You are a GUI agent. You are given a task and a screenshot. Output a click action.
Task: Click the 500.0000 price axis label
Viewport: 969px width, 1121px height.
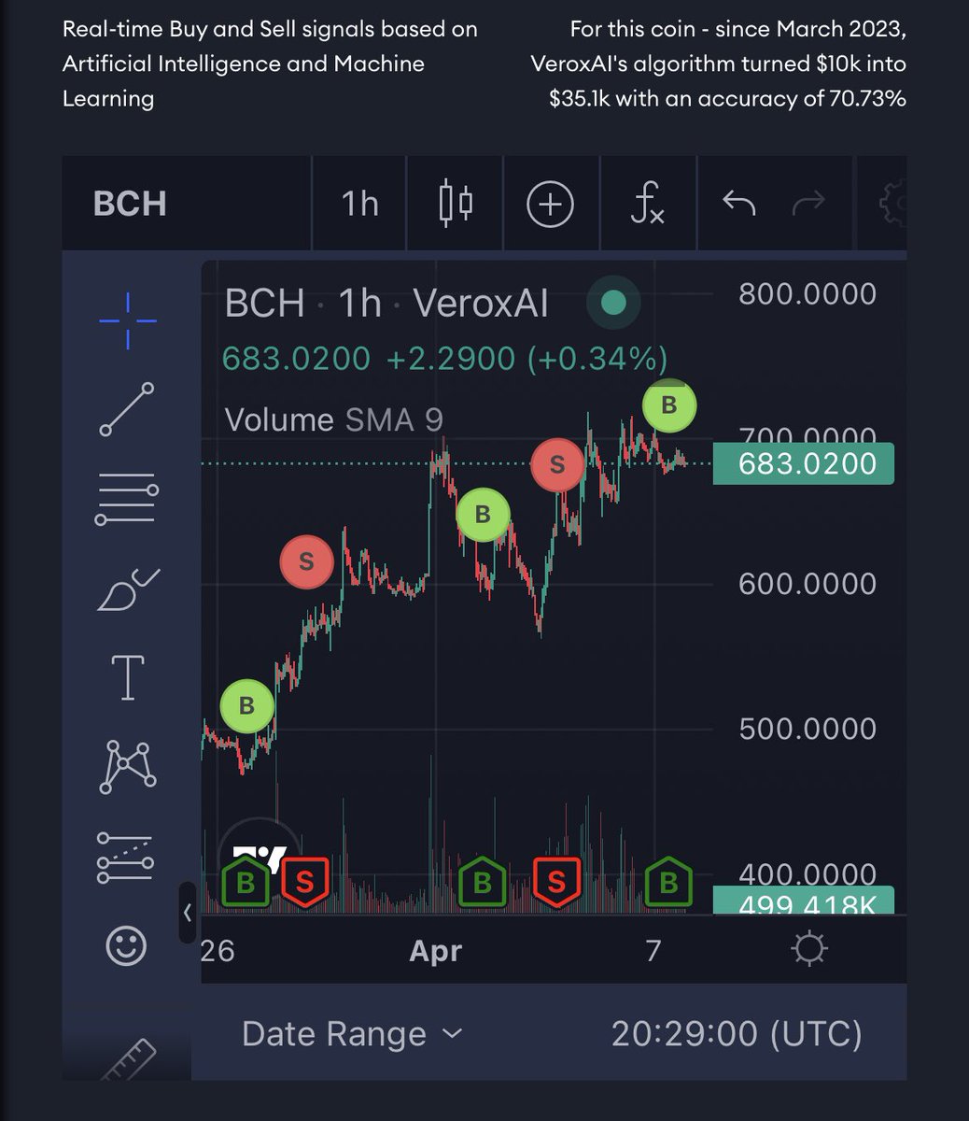[x=807, y=729]
